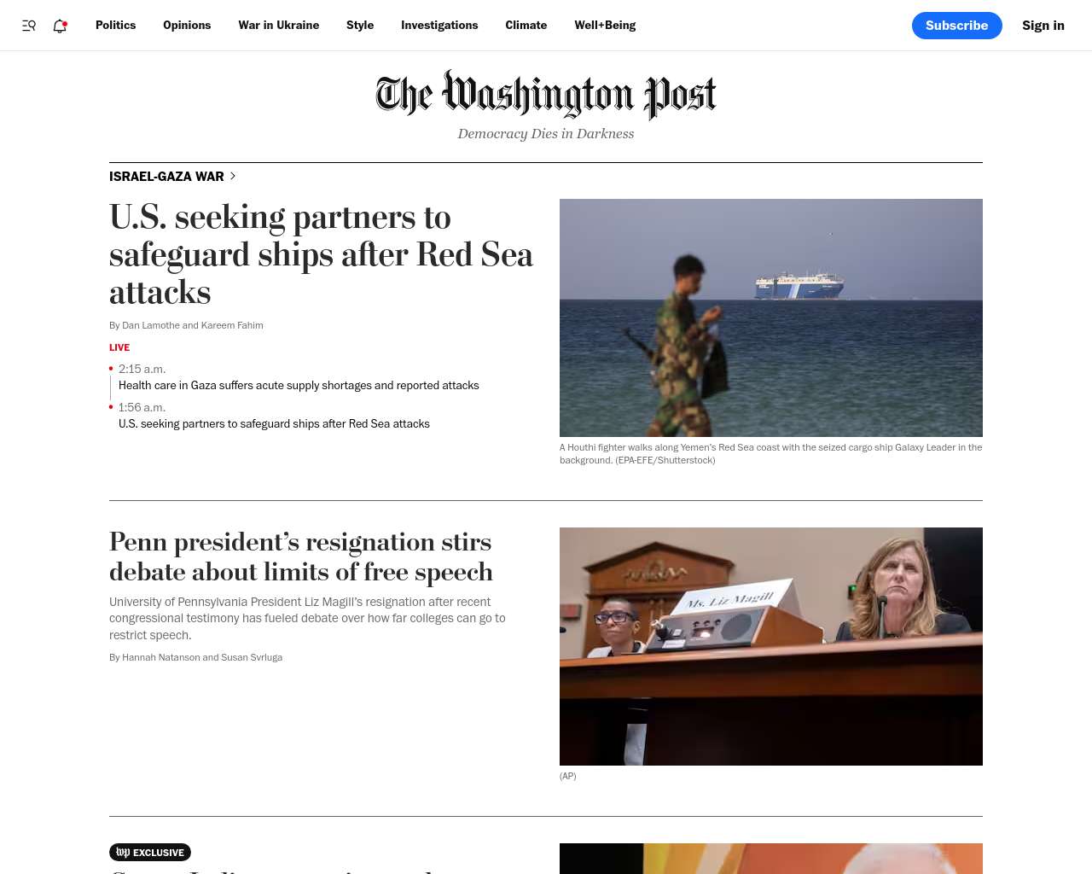Open the Penn president's resignation headline
The width and height of the screenshot is (1092, 874).
click(301, 556)
